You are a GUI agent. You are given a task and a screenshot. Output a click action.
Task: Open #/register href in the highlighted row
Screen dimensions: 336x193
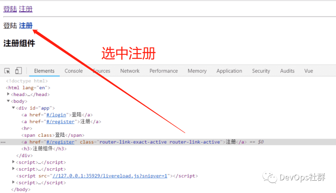pos(60,142)
